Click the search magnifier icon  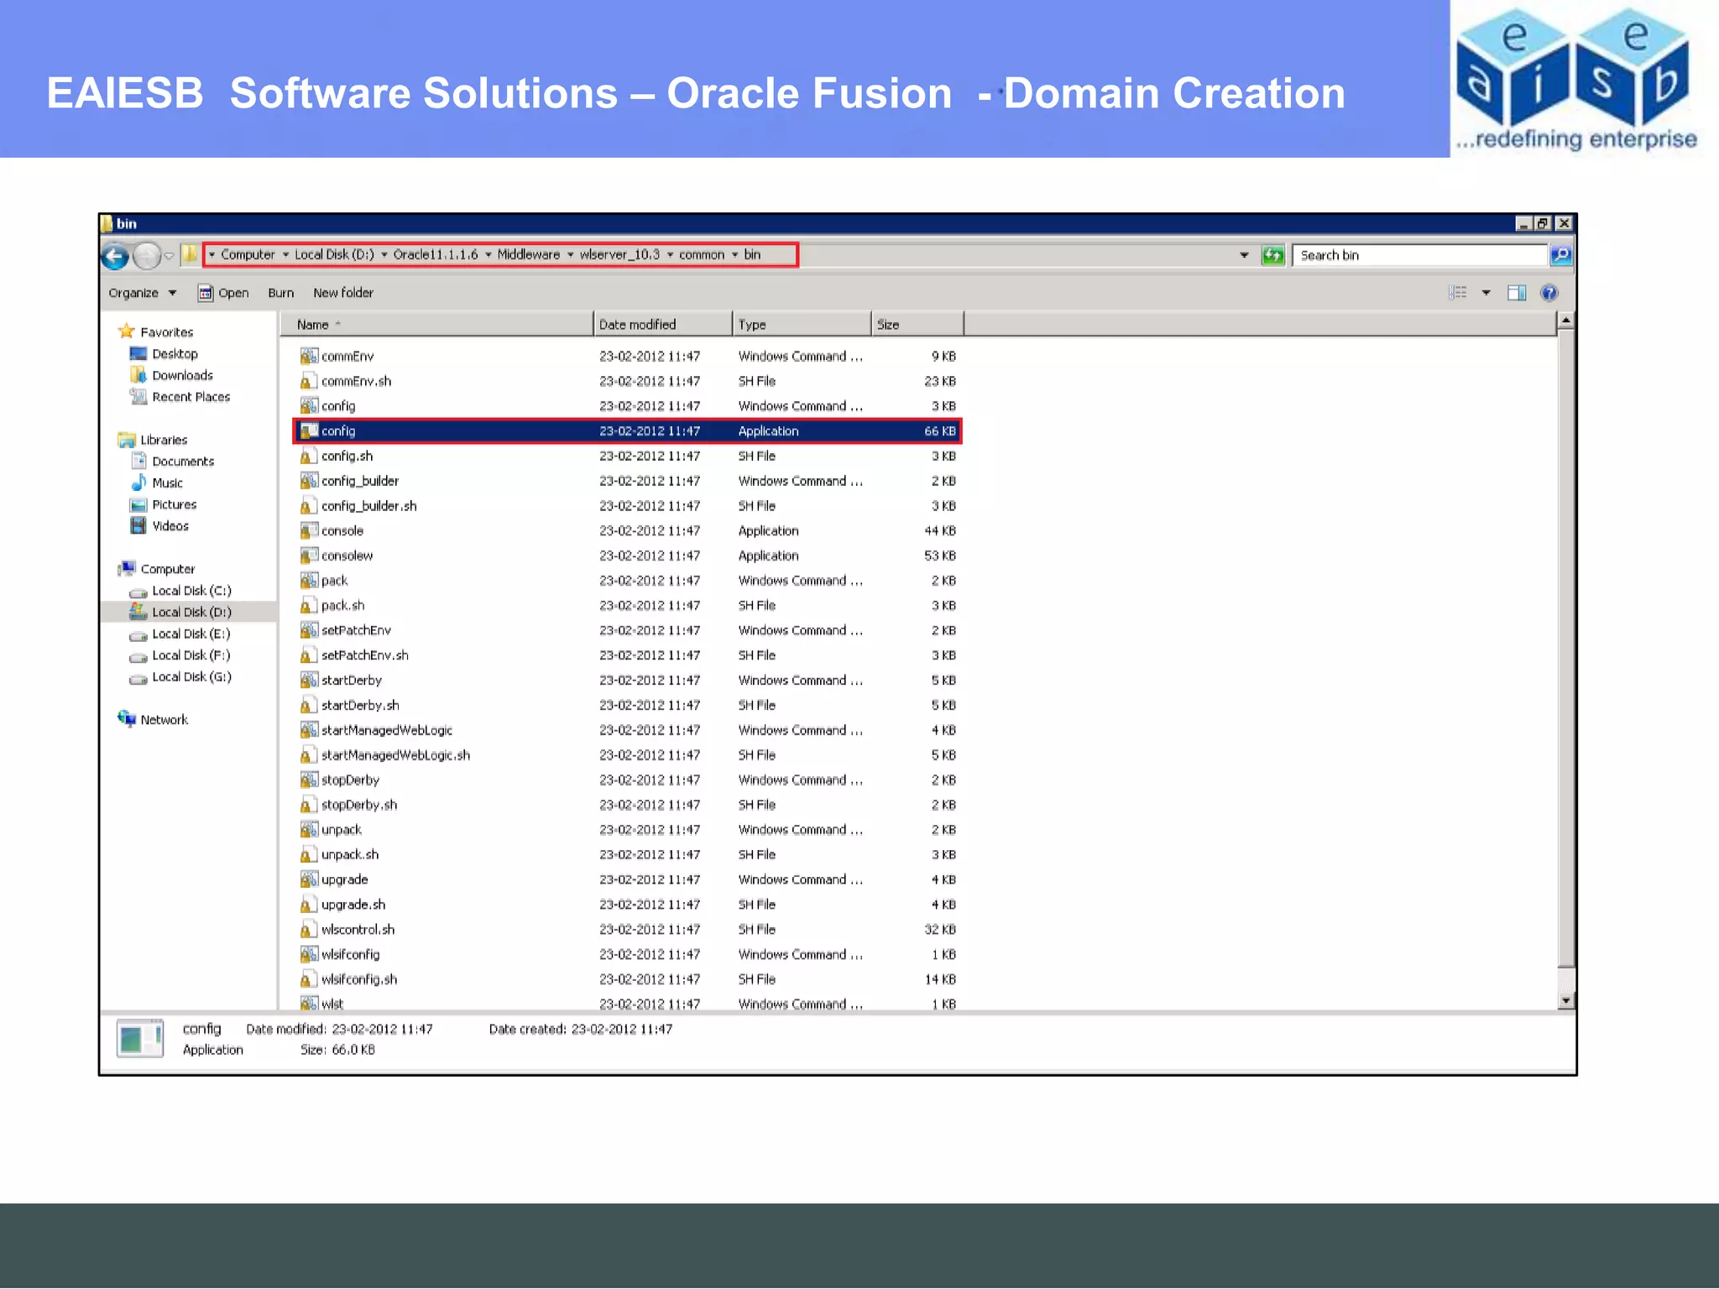(1560, 255)
